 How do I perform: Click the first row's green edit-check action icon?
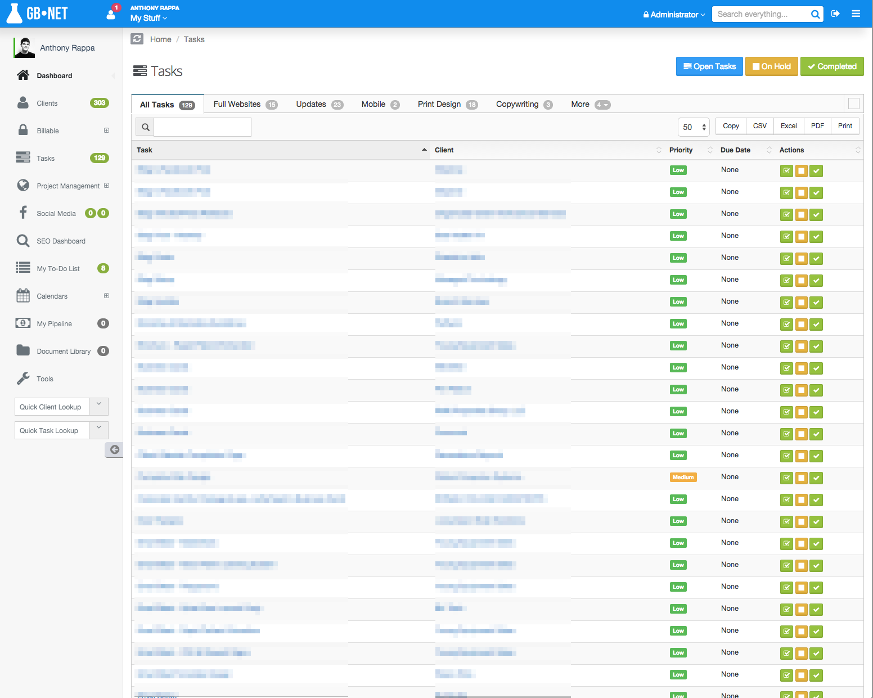pyautogui.click(x=786, y=171)
